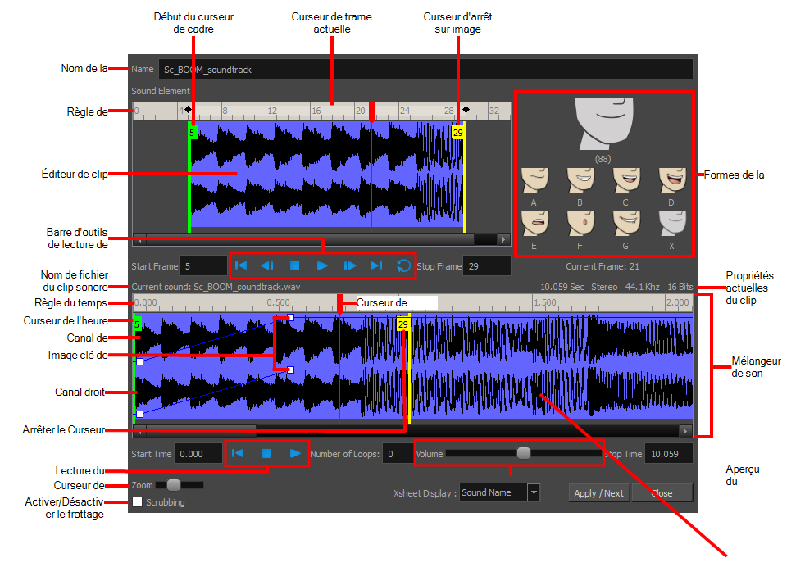This screenshot has width=805, height=567.
Task: Click the Stop Time field
Action: (668, 454)
